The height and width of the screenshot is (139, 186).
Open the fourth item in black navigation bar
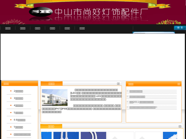pyautogui.click(x=52, y=28)
